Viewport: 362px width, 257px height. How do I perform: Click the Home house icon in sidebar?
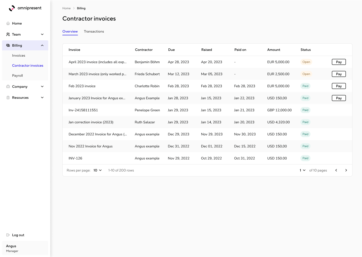pyautogui.click(x=8, y=23)
